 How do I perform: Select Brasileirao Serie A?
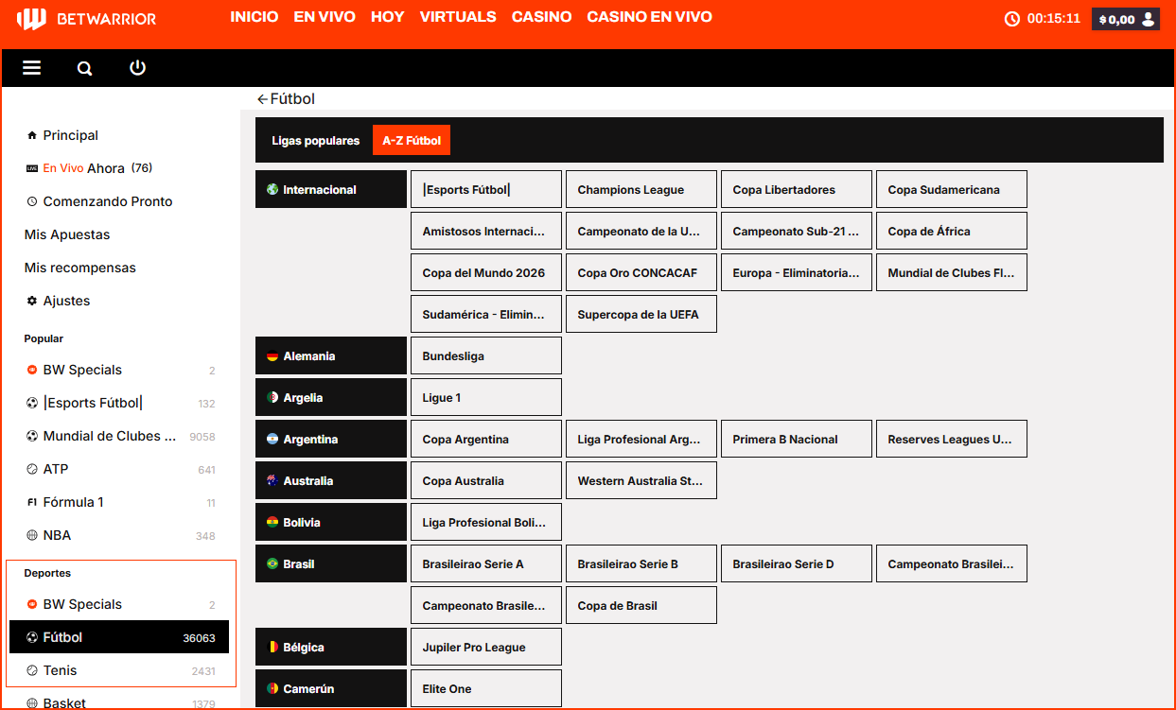click(x=486, y=563)
